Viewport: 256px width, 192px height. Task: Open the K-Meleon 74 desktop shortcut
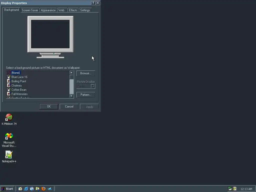[9, 119]
